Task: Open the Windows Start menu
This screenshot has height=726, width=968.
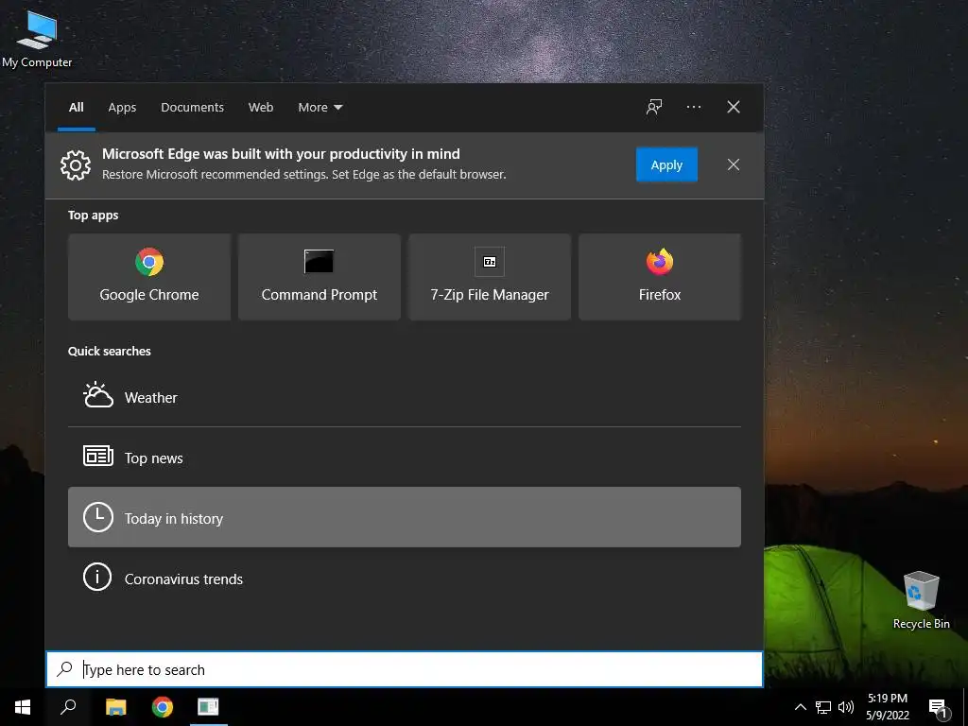Action: click(x=23, y=707)
